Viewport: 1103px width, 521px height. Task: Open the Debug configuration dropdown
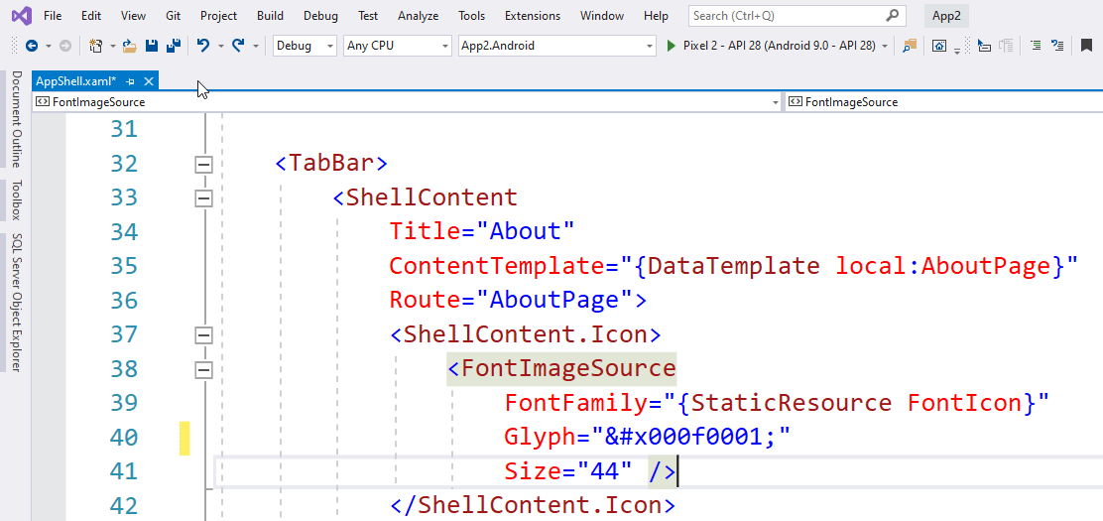305,46
